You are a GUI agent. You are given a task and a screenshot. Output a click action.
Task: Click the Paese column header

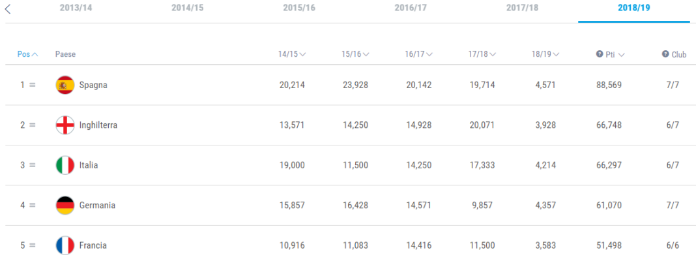(x=65, y=54)
